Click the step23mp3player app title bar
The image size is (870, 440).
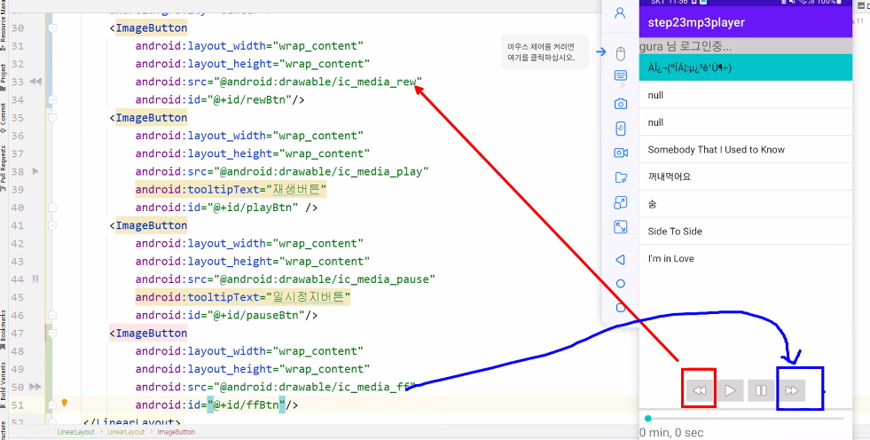pos(745,23)
